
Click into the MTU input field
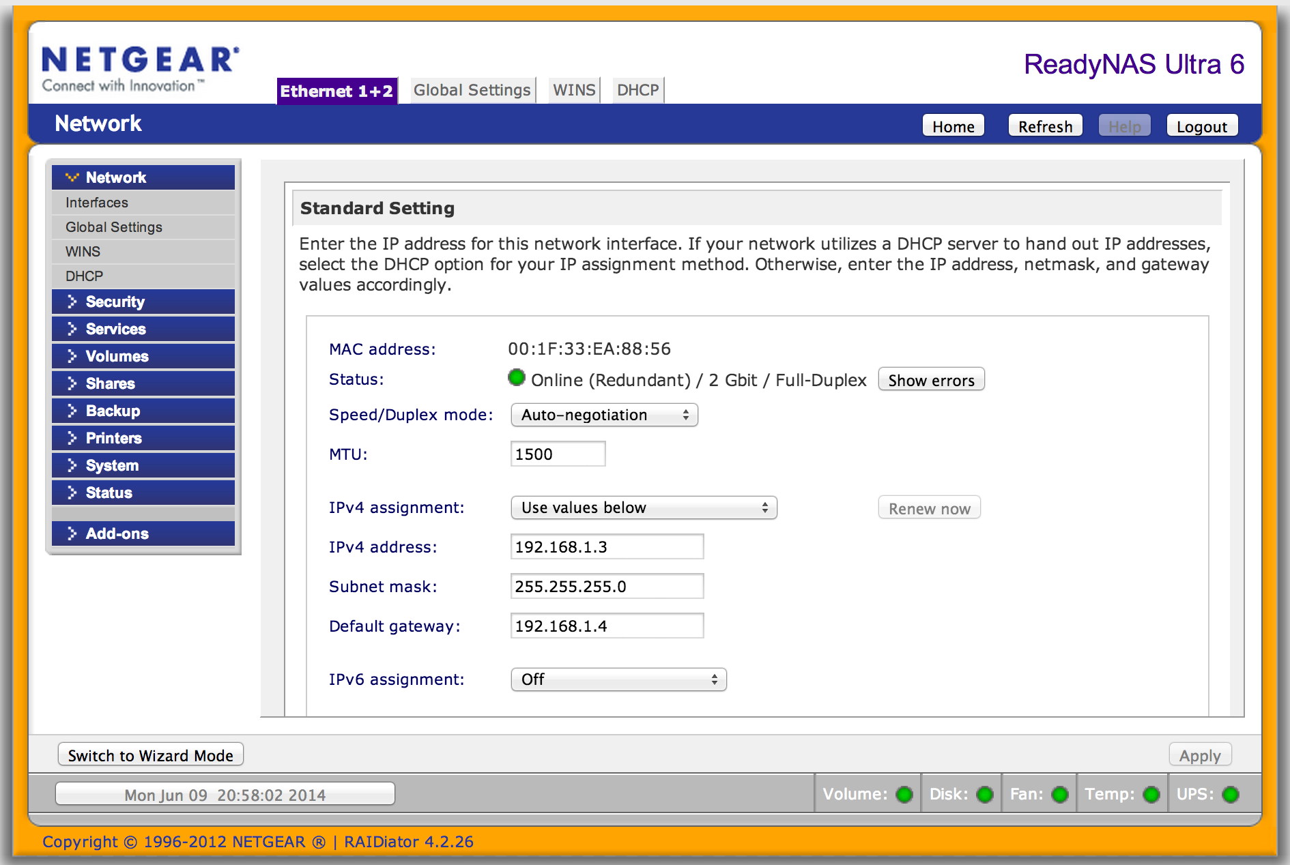(558, 454)
